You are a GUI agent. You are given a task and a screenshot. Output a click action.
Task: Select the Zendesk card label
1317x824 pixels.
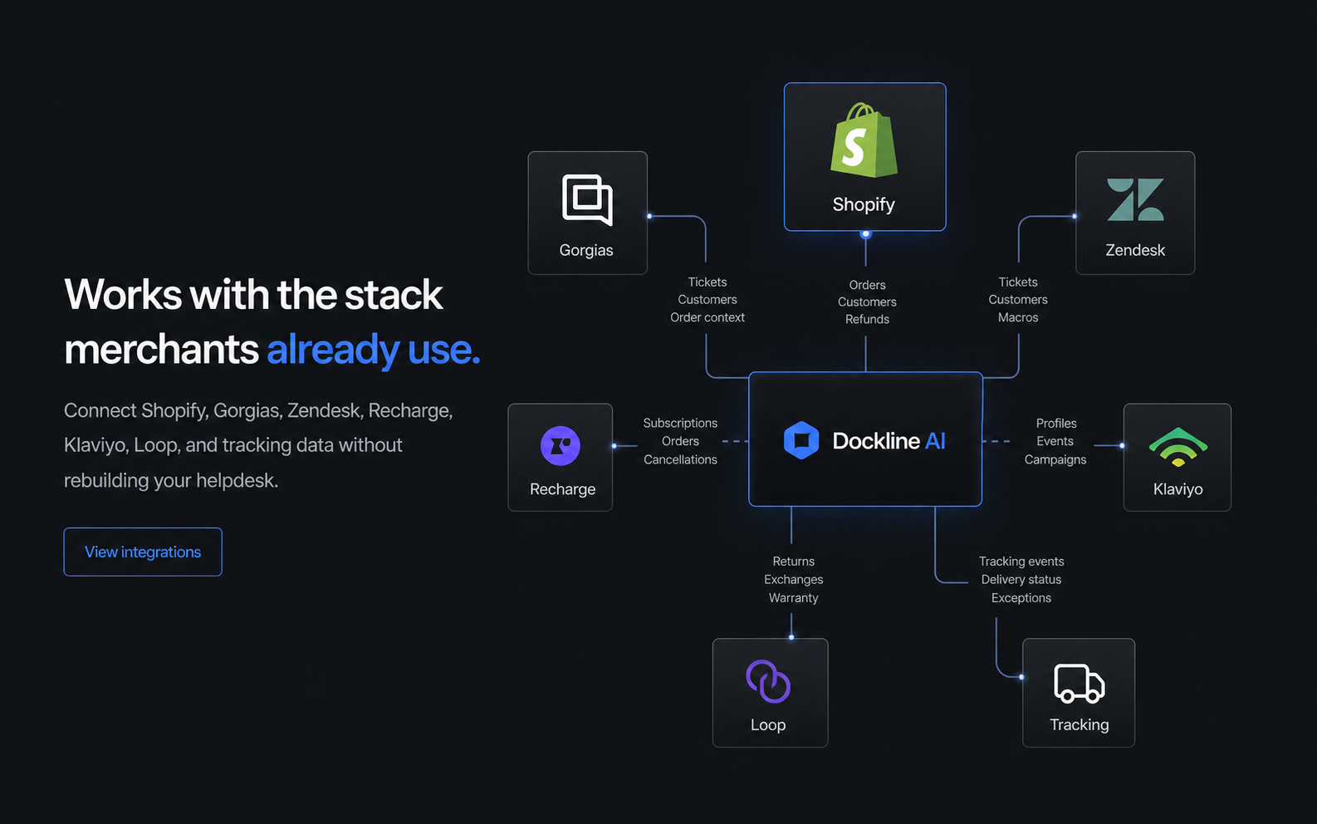(x=1135, y=250)
